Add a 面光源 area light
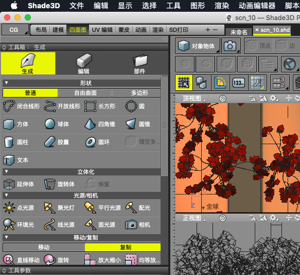 pos(100,225)
